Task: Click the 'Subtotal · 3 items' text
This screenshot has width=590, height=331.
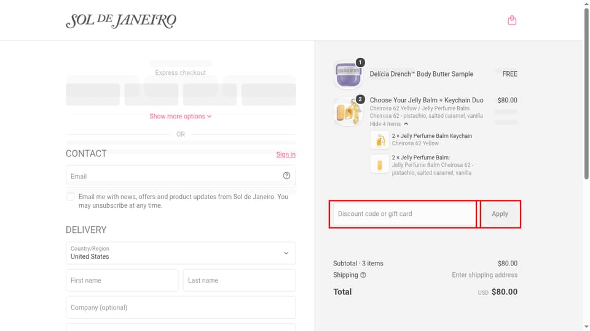Action: click(358, 264)
